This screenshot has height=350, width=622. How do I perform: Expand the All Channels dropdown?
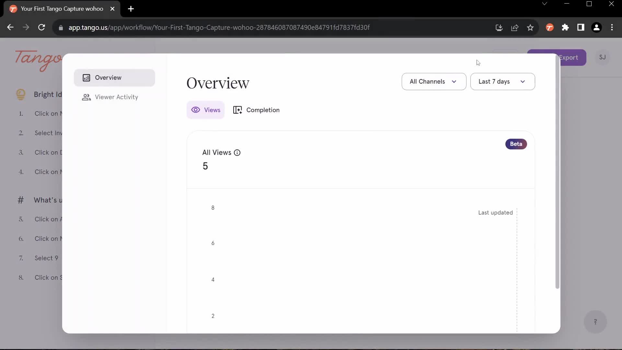(x=434, y=82)
